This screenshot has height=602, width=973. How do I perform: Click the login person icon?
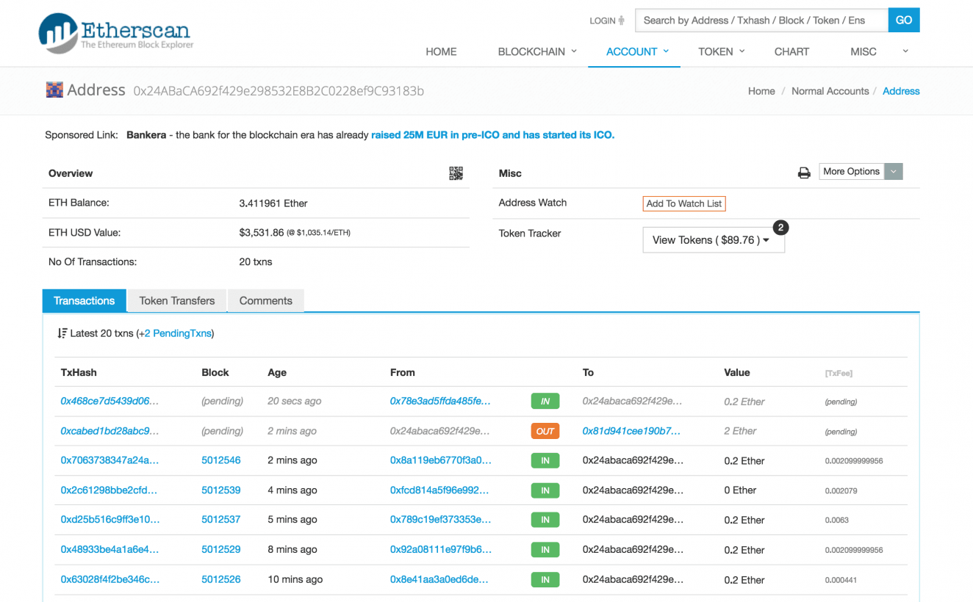pos(621,21)
